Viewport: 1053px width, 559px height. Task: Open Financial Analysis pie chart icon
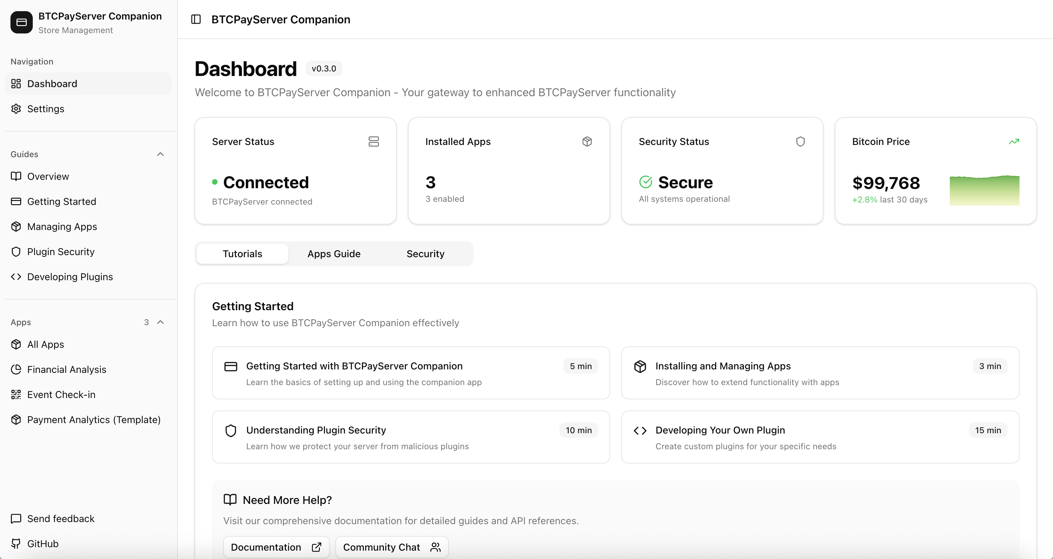coord(16,369)
